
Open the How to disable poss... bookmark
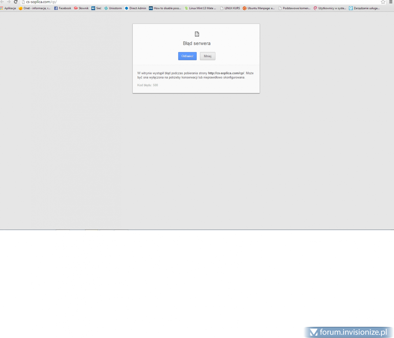click(x=165, y=8)
